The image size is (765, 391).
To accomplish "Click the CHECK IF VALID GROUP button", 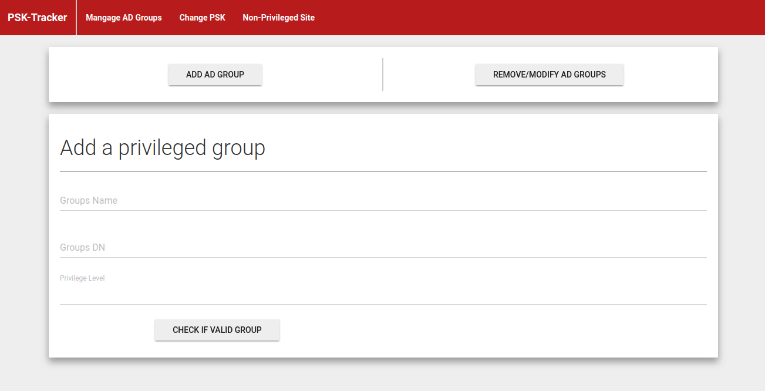I will pyautogui.click(x=217, y=330).
